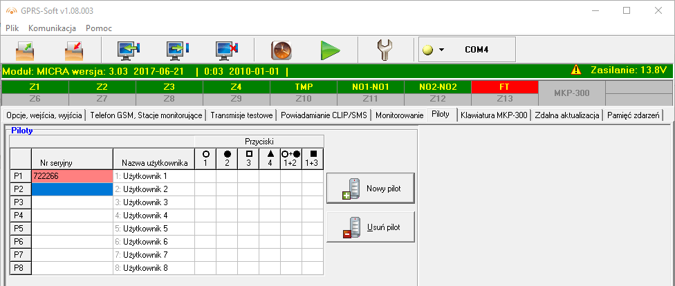Open the Plik menu
675x286 pixels.
pos(12,28)
